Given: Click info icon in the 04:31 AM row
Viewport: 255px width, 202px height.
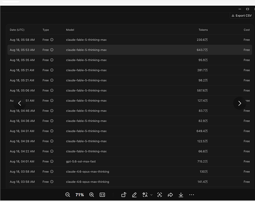Looking at the screenshot, I should click(52, 131).
